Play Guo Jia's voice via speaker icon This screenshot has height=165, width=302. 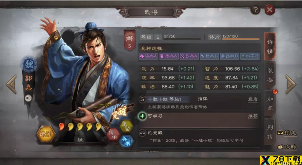(x=29, y=98)
